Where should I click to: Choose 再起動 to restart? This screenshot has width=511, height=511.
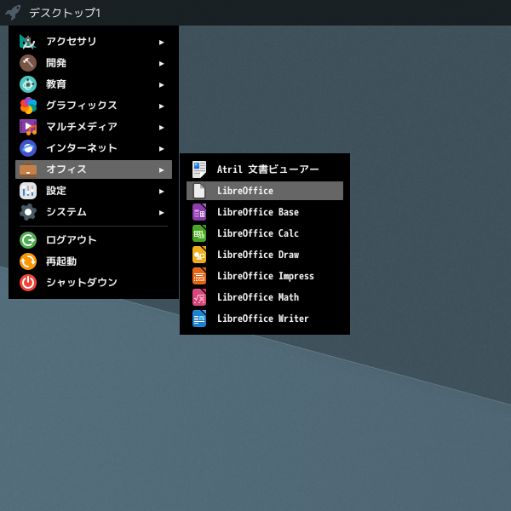61,261
